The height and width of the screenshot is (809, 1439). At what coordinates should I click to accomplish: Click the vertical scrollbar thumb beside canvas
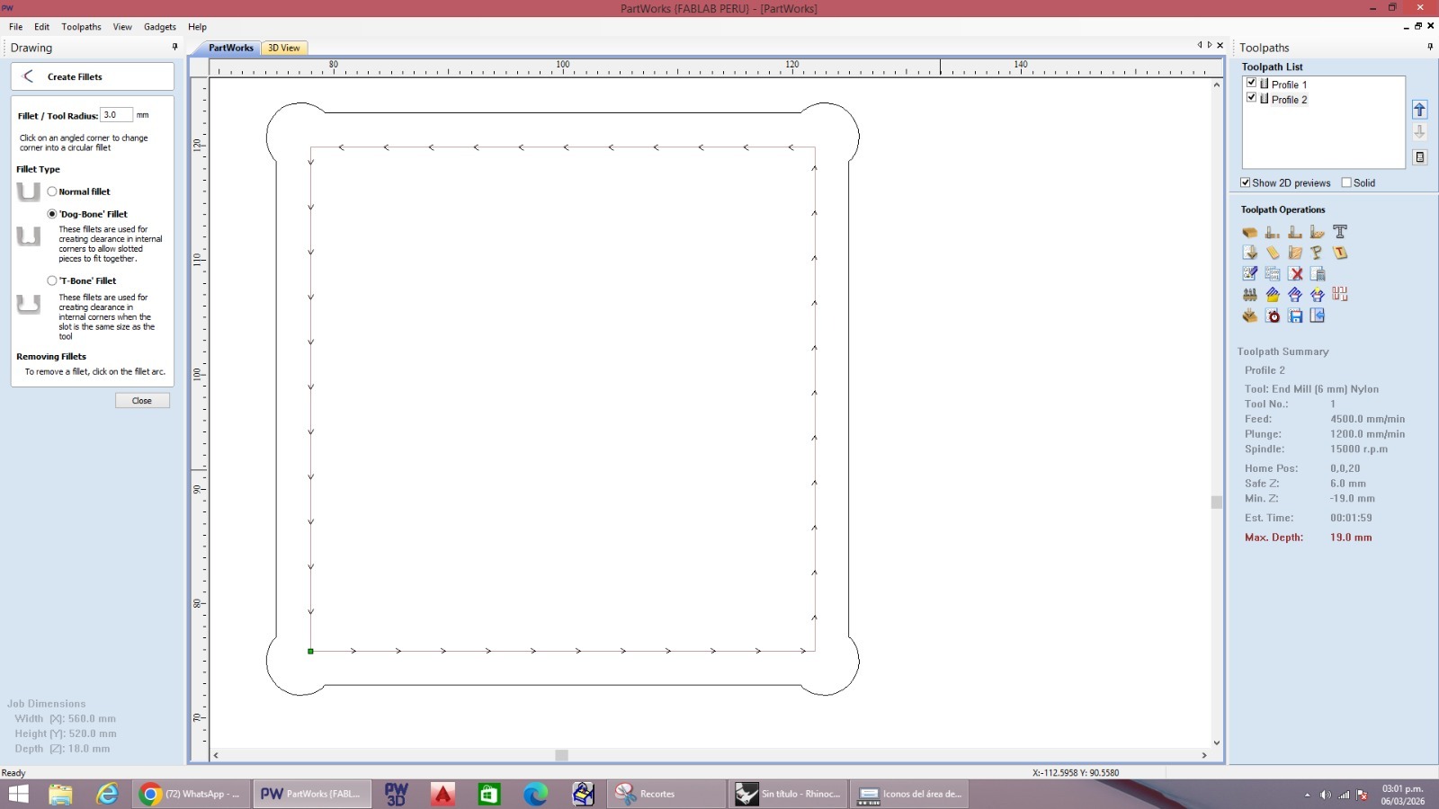tap(1217, 502)
